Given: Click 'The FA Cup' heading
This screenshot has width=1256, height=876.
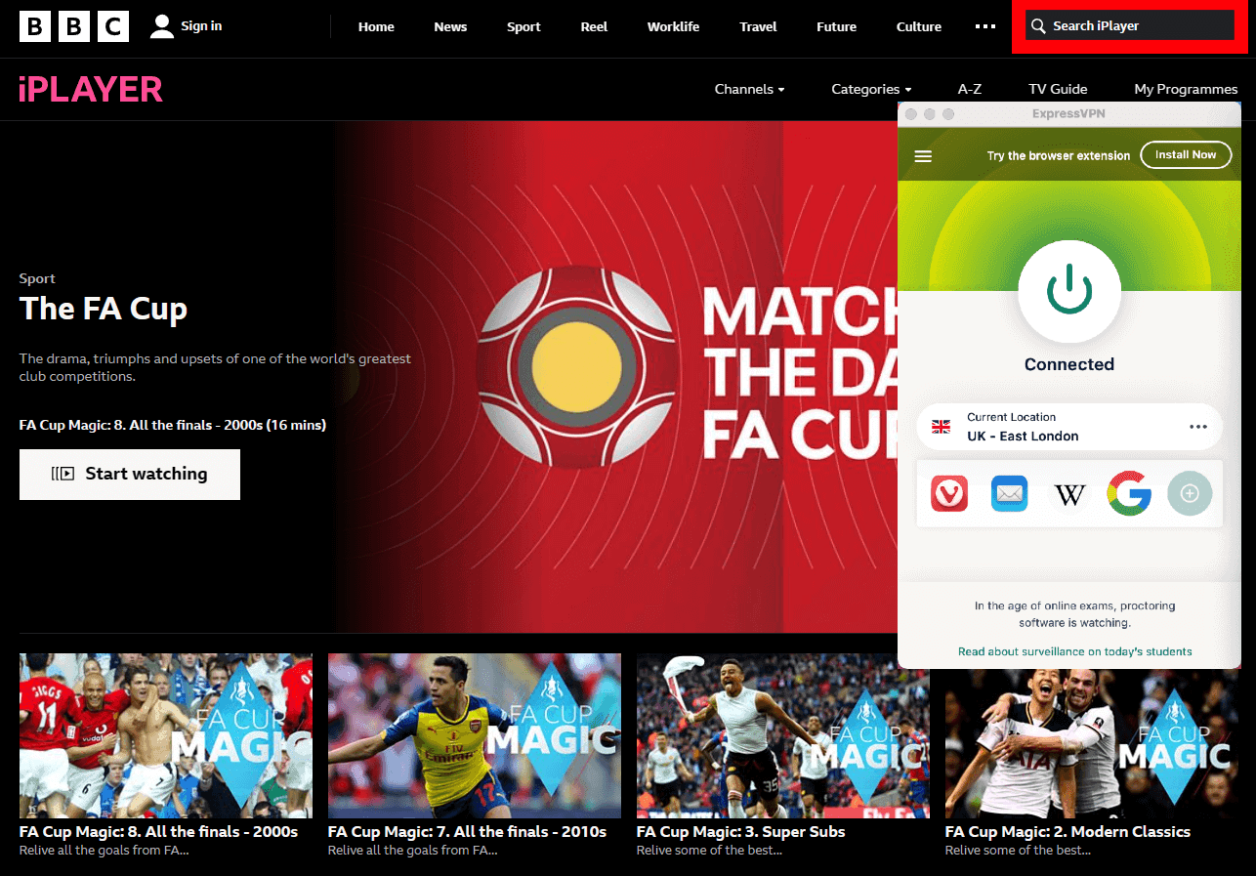Looking at the screenshot, I should pyautogui.click(x=104, y=310).
